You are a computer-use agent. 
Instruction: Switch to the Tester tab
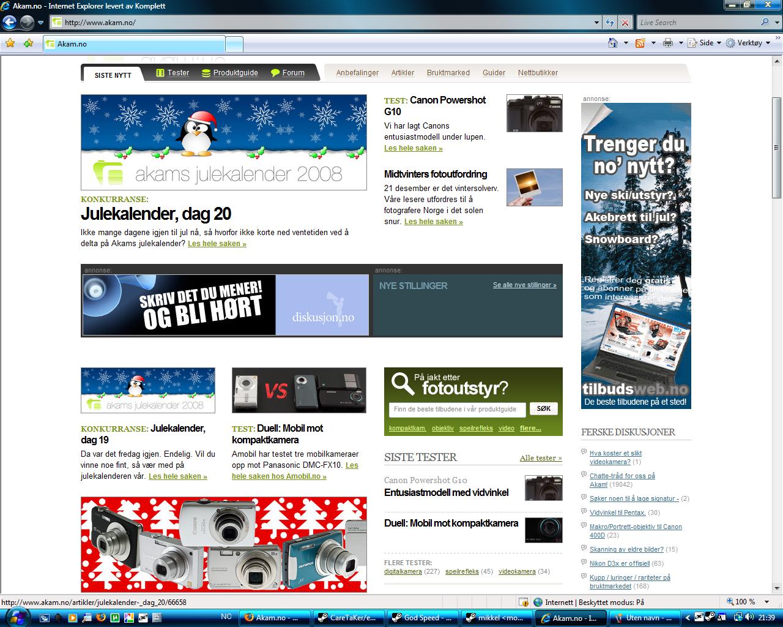173,72
